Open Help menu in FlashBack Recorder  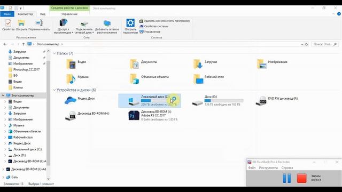coord(287,168)
